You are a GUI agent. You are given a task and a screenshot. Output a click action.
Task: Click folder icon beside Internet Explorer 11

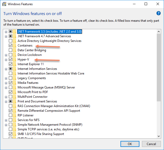click(x=15, y=64)
